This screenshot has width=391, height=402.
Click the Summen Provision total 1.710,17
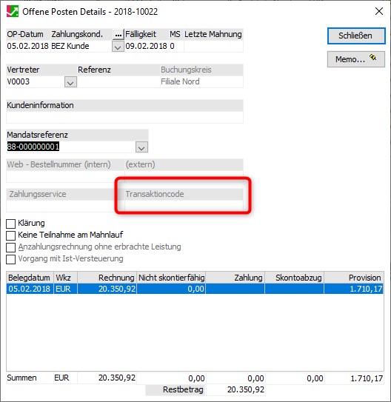pyautogui.click(x=354, y=378)
